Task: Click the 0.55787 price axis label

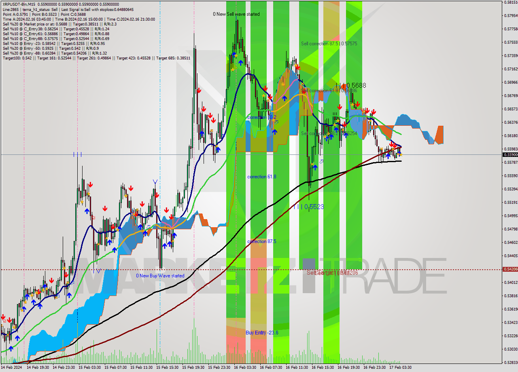Action: 511,162
